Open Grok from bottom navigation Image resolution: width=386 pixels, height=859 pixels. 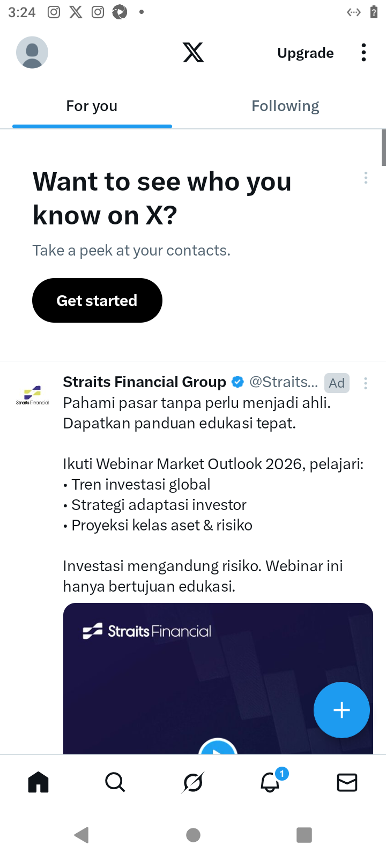192,783
